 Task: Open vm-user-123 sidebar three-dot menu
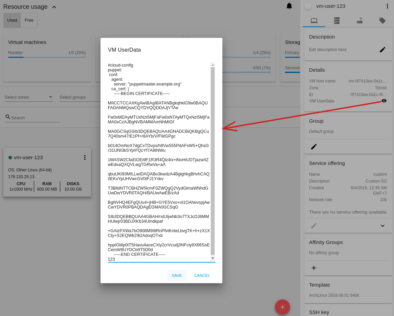pyautogui.click(x=387, y=6)
